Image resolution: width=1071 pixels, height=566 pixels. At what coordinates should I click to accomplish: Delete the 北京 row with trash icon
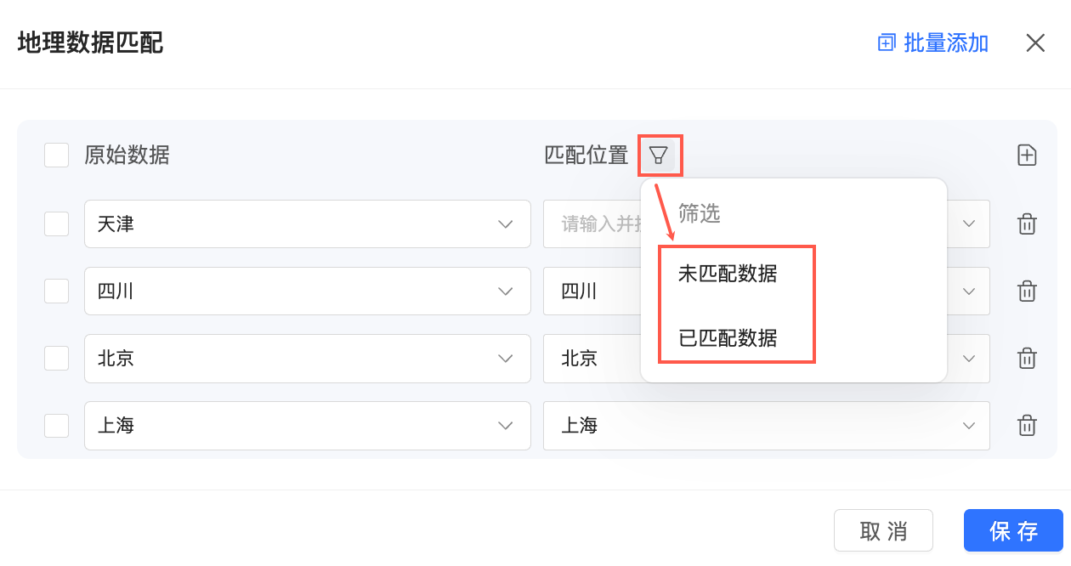click(x=1027, y=359)
